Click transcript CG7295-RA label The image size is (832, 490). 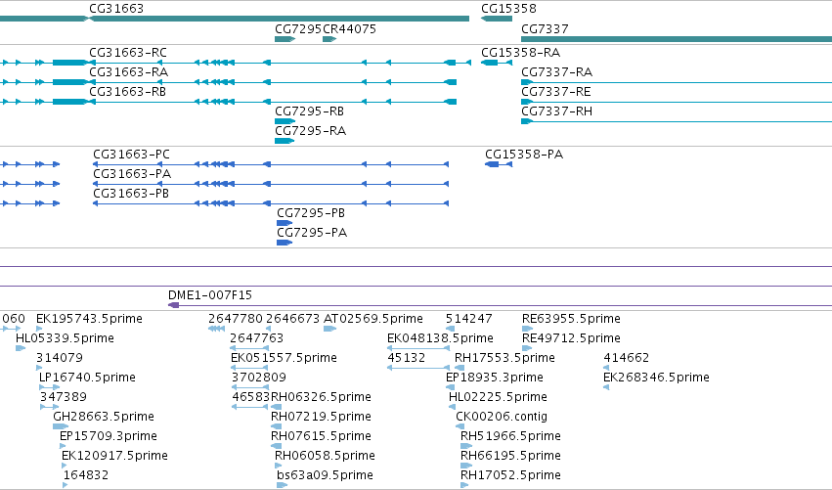pos(310,131)
